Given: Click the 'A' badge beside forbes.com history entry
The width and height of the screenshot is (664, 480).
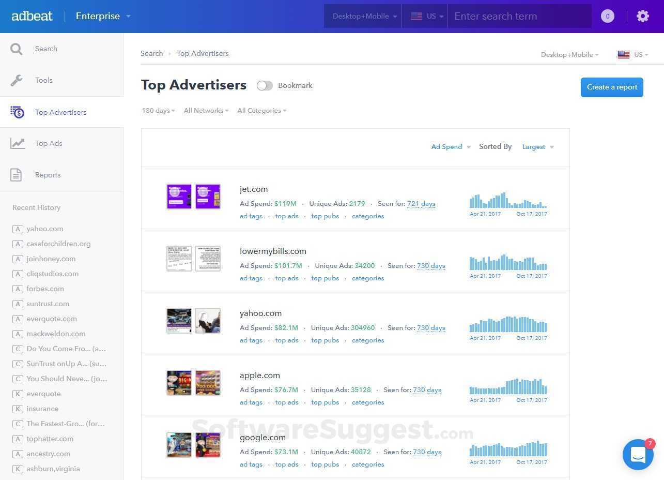Looking at the screenshot, I should (17, 289).
